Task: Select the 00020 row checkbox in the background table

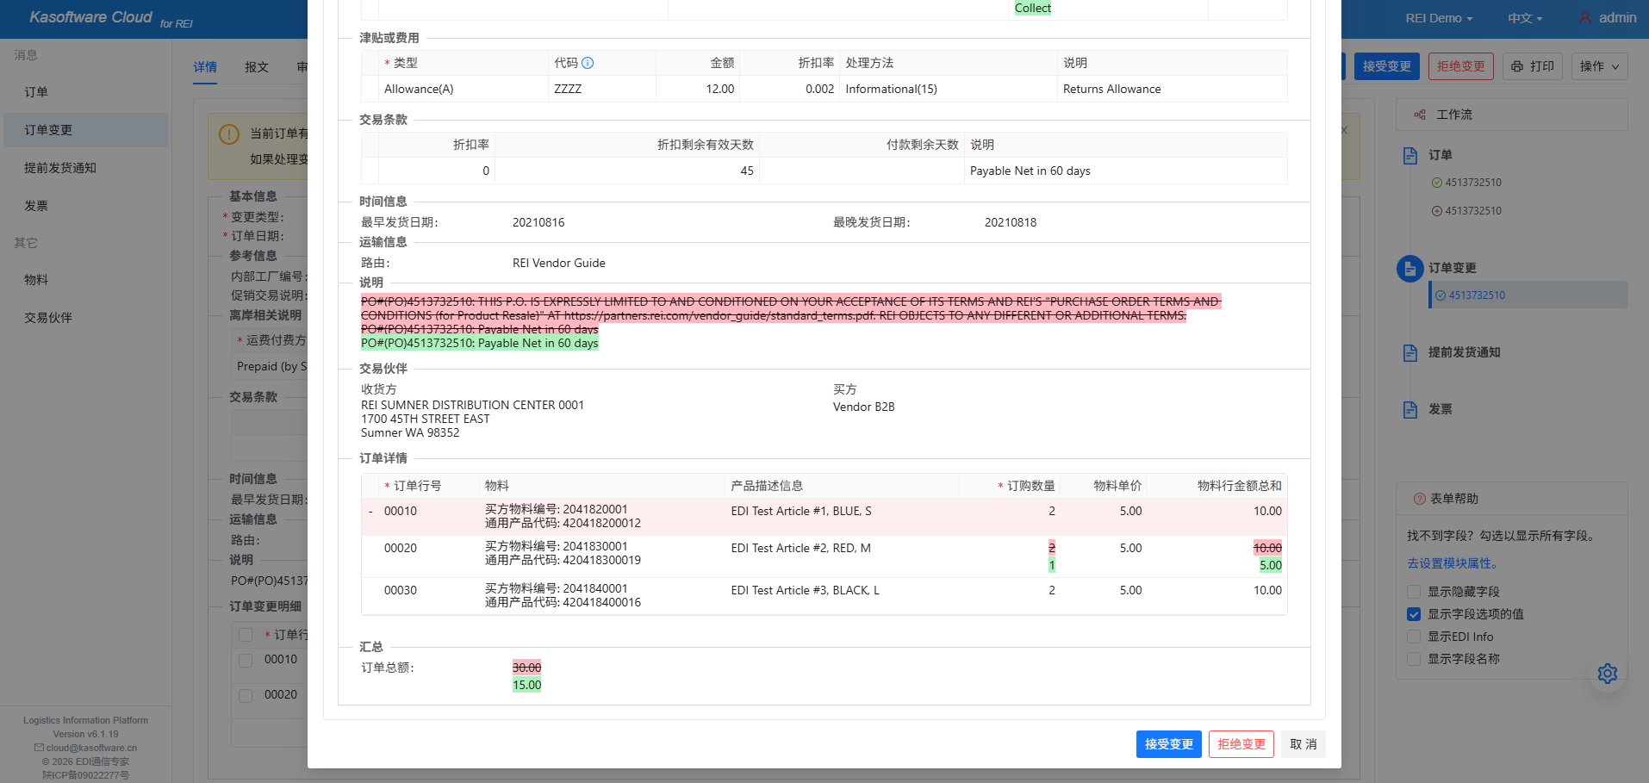Action: point(246,695)
